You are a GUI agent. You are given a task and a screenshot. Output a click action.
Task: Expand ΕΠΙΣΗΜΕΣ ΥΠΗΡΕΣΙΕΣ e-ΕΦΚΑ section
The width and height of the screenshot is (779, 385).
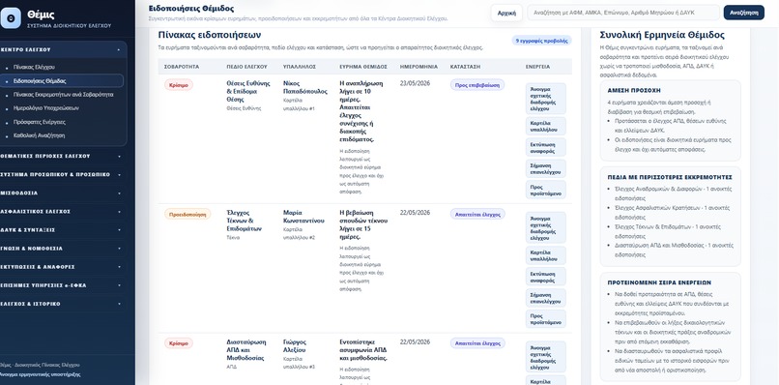(62, 285)
